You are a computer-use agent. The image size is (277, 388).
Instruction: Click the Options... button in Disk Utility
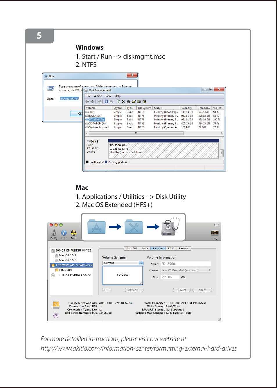click(x=134, y=290)
